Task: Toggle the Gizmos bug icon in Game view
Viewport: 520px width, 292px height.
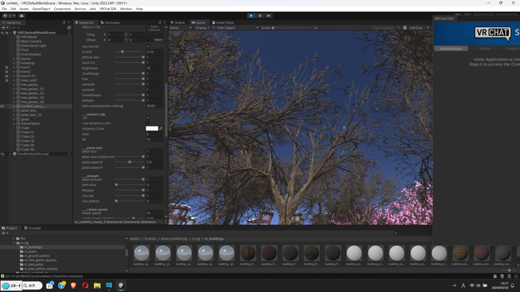Action: pos(405,28)
